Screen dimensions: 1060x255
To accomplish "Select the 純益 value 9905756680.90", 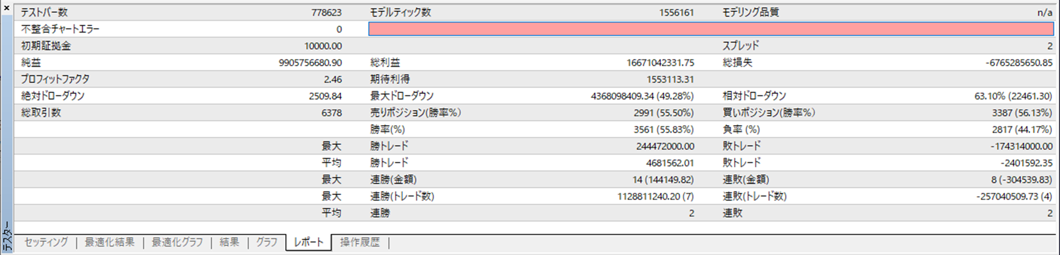I will click(x=310, y=63).
